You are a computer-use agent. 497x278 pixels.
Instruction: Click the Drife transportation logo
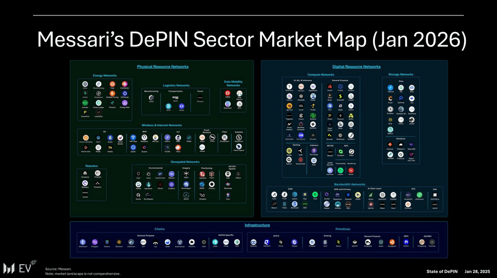169,106
